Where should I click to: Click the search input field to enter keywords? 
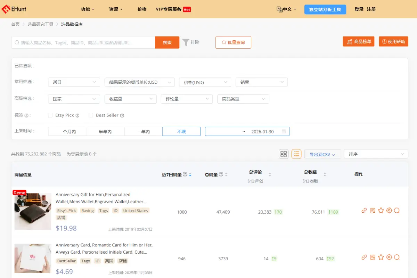point(83,42)
